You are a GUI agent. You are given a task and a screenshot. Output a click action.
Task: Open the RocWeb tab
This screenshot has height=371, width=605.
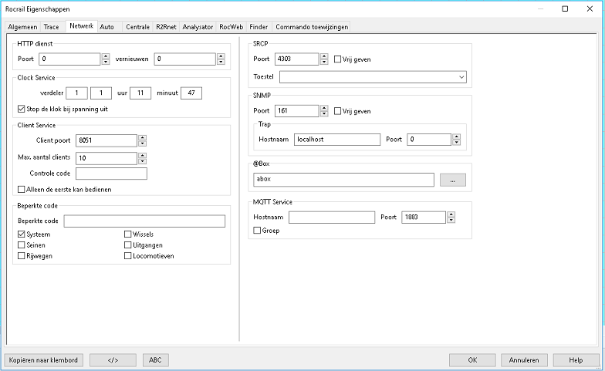tap(231, 26)
